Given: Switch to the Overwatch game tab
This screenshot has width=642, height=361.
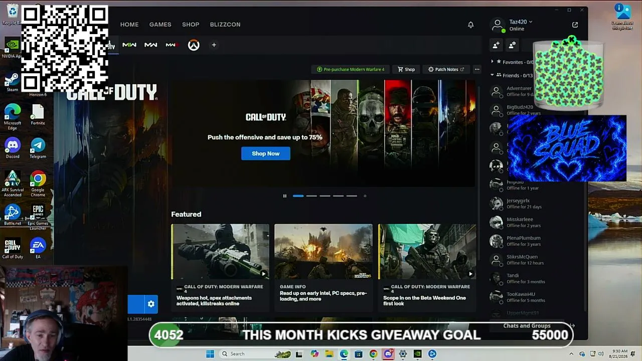Looking at the screenshot, I should click(x=194, y=45).
